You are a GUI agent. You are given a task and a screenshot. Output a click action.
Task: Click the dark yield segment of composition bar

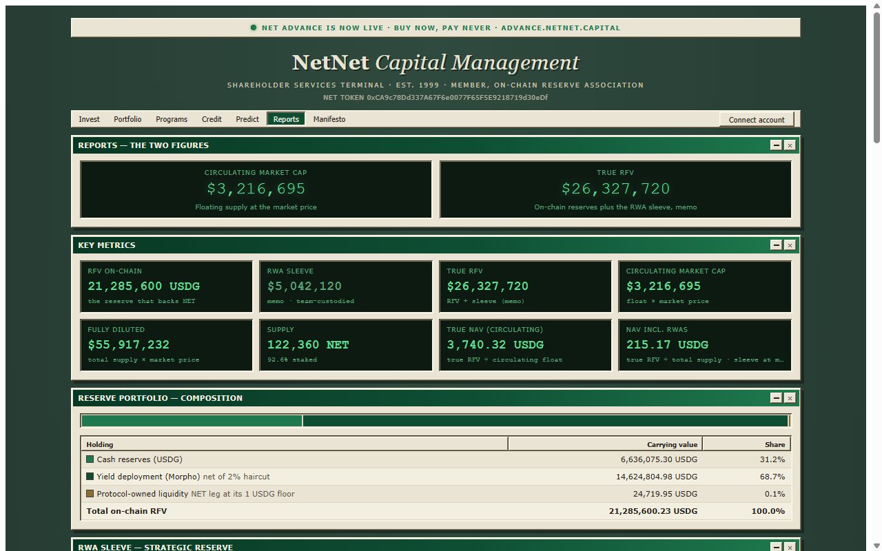tap(545, 421)
